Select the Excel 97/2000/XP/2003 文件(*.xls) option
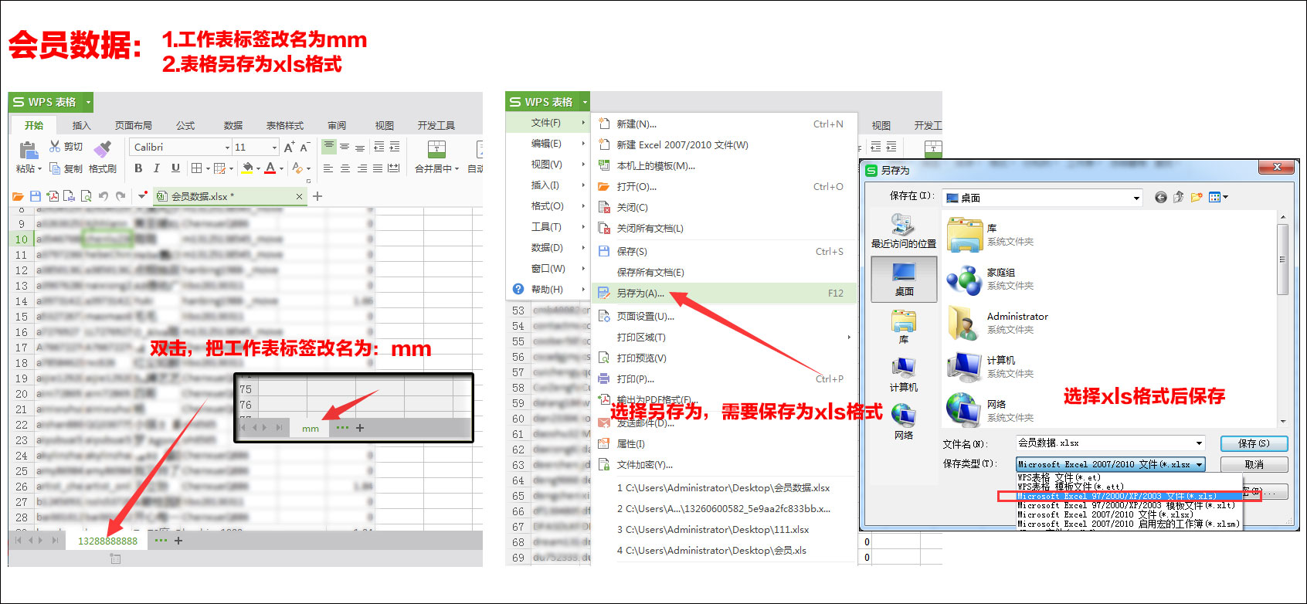Image resolution: width=1307 pixels, height=604 pixels. pyautogui.click(x=1129, y=496)
